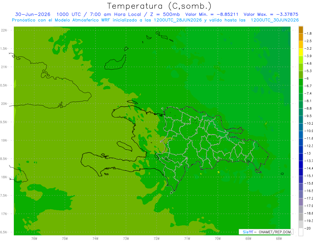
Task: Click the 71W longitude axis label
Action: point(187,238)
